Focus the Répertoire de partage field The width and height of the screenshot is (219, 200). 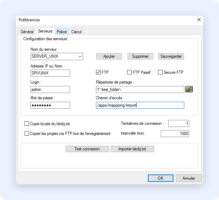tap(140, 90)
